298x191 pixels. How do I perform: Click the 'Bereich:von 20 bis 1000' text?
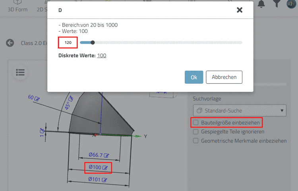click(90, 25)
